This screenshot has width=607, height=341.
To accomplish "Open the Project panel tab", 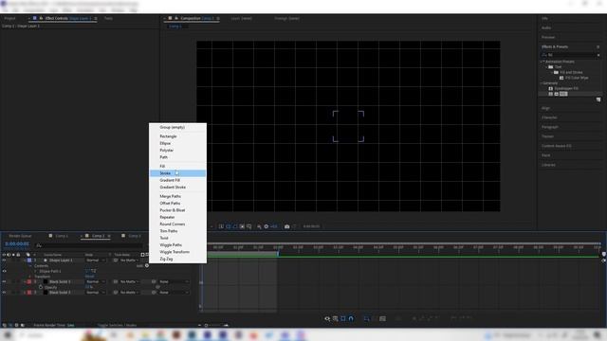I will [10, 18].
